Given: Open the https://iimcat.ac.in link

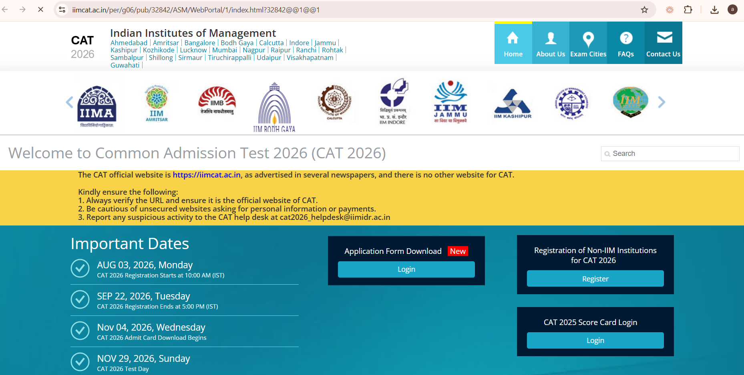Looking at the screenshot, I should pyautogui.click(x=207, y=175).
